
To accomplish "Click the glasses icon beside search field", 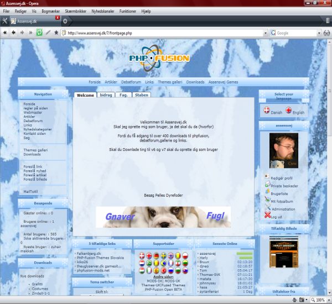I will [x=326, y=33].
